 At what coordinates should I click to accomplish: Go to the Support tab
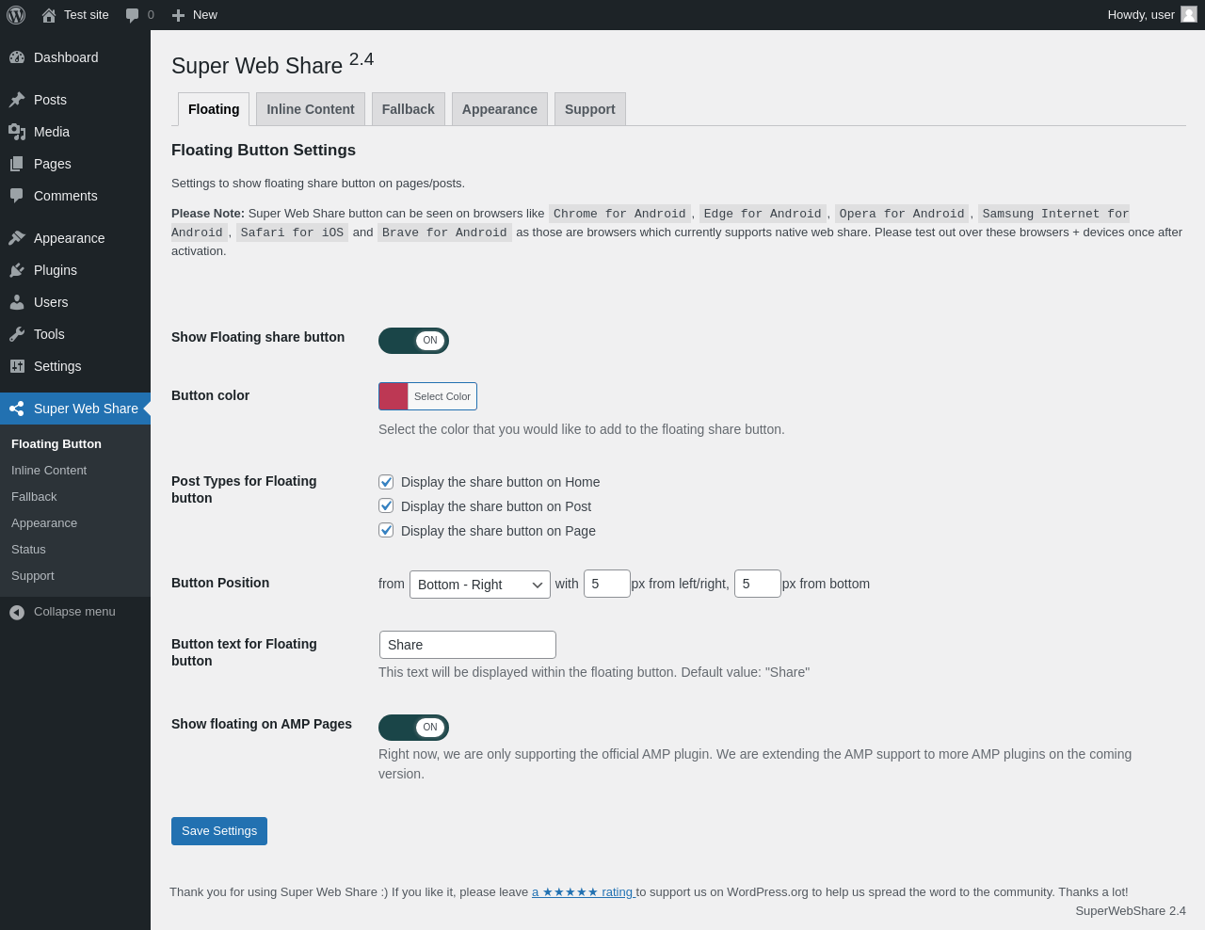point(590,109)
